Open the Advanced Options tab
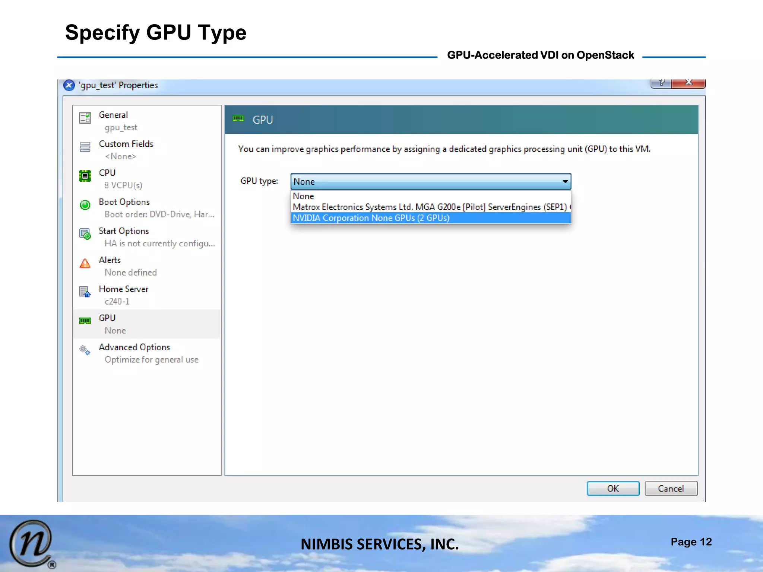The width and height of the screenshot is (763, 572). [147, 353]
